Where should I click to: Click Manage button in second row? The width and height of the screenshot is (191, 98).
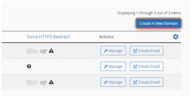113,66
